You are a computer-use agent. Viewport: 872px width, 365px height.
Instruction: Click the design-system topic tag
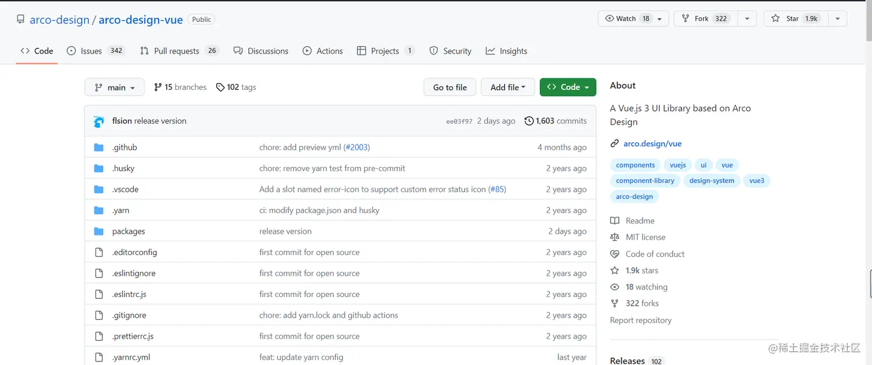click(x=712, y=181)
